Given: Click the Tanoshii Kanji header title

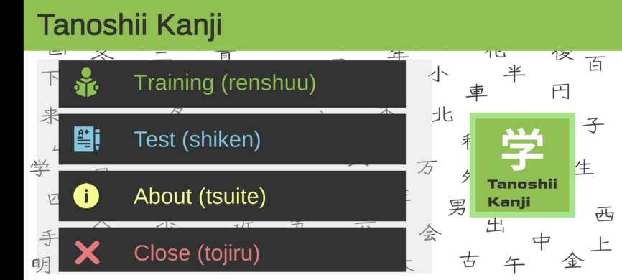Looking at the screenshot, I should point(129,25).
